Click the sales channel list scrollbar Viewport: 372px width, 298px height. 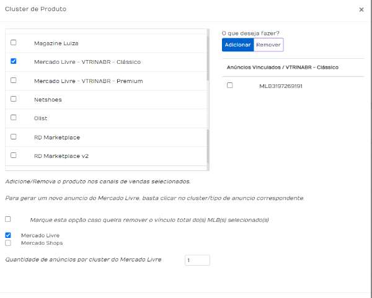click(208, 100)
